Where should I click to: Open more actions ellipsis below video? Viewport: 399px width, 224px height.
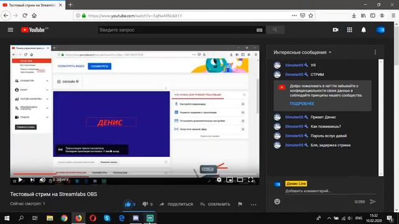click(254, 205)
